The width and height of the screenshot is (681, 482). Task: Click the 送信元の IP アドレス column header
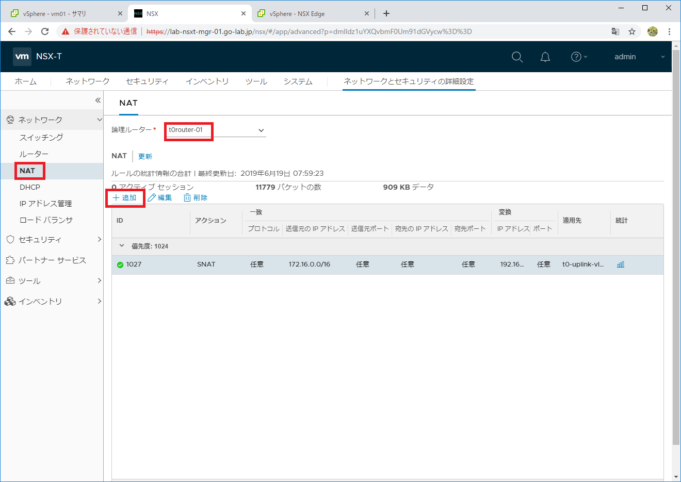pyautogui.click(x=315, y=229)
